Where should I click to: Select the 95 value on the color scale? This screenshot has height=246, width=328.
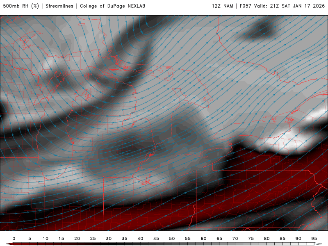(314, 239)
